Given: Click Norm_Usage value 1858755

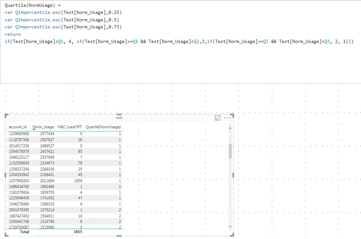Looking at the screenshot, I should click(x=47, y=192).
